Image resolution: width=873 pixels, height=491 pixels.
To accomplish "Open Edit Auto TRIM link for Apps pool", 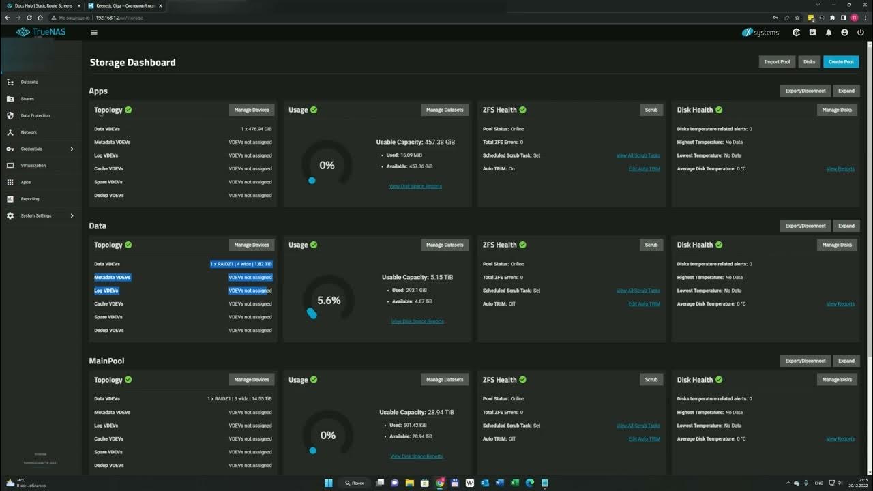I will coord(644,168).
